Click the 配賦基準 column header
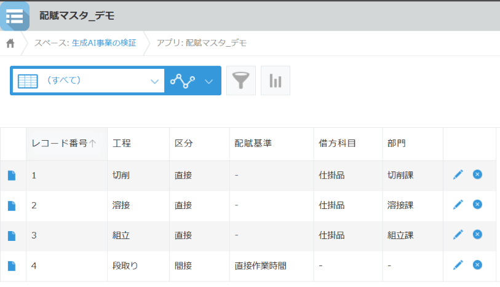The height and width of the screenshot is (287, 500). click(253, 143)
